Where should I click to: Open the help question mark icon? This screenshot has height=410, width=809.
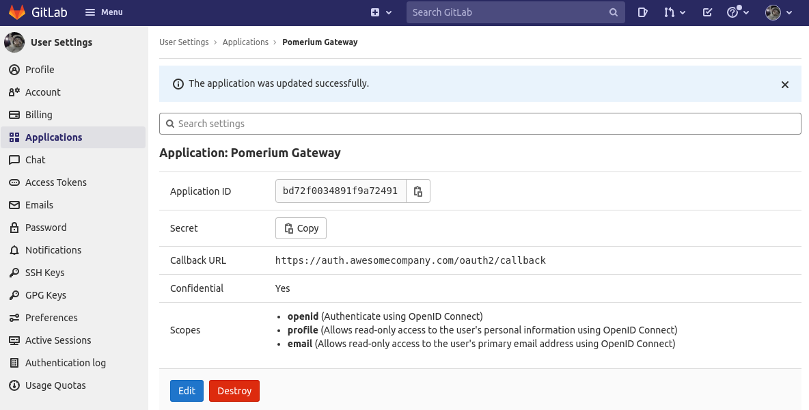click(732, 12)
